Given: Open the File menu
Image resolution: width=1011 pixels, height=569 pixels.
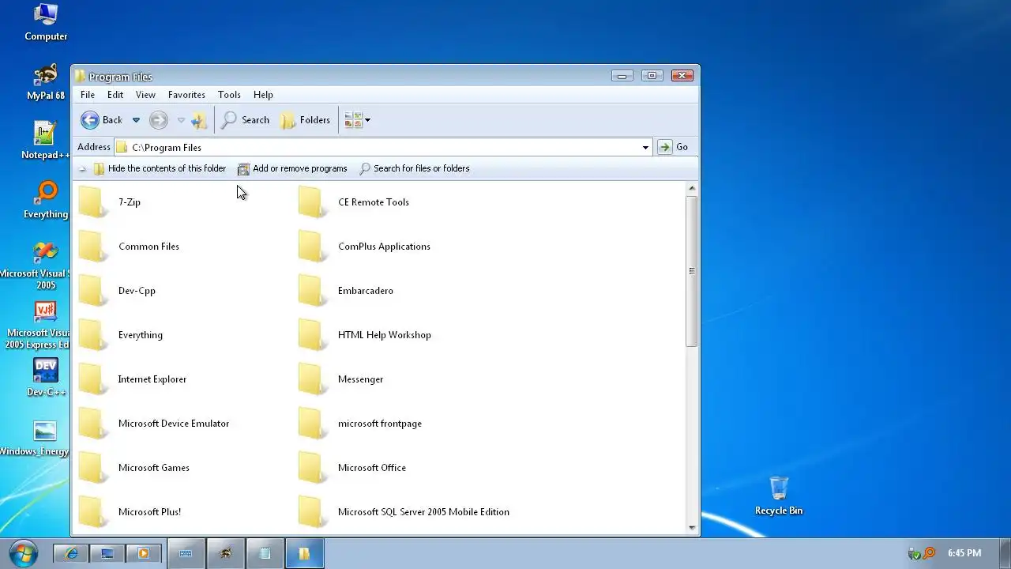Looking at the screenshot, I should tap(88, 95).
